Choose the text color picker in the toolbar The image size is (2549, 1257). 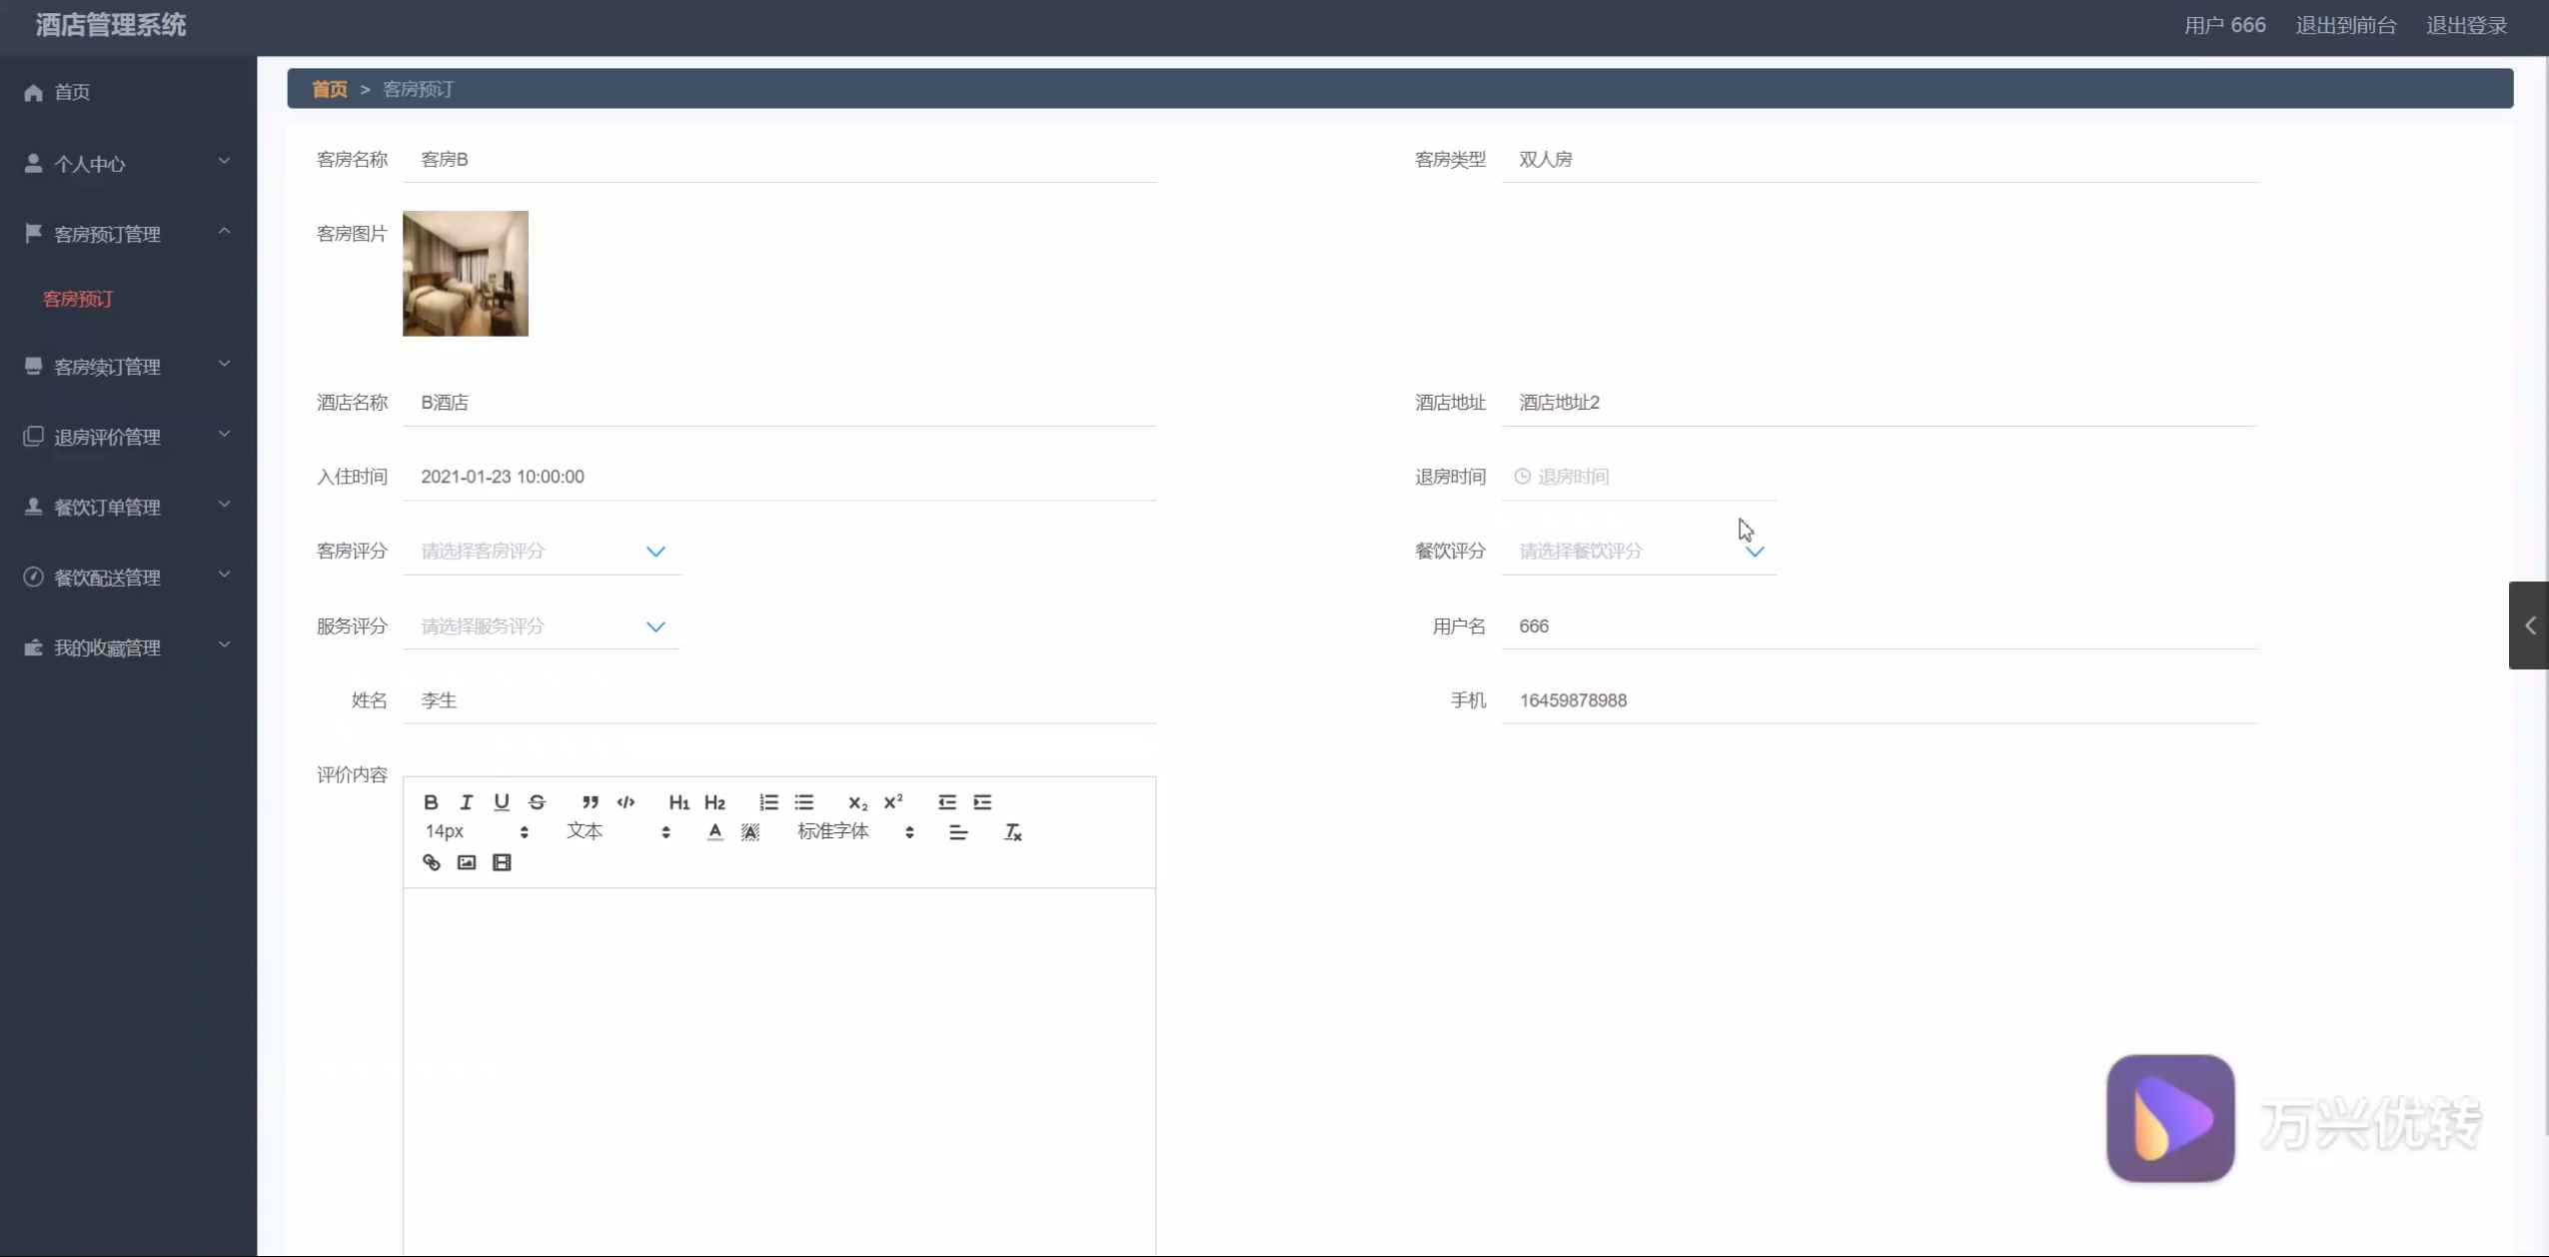[714, 831]
